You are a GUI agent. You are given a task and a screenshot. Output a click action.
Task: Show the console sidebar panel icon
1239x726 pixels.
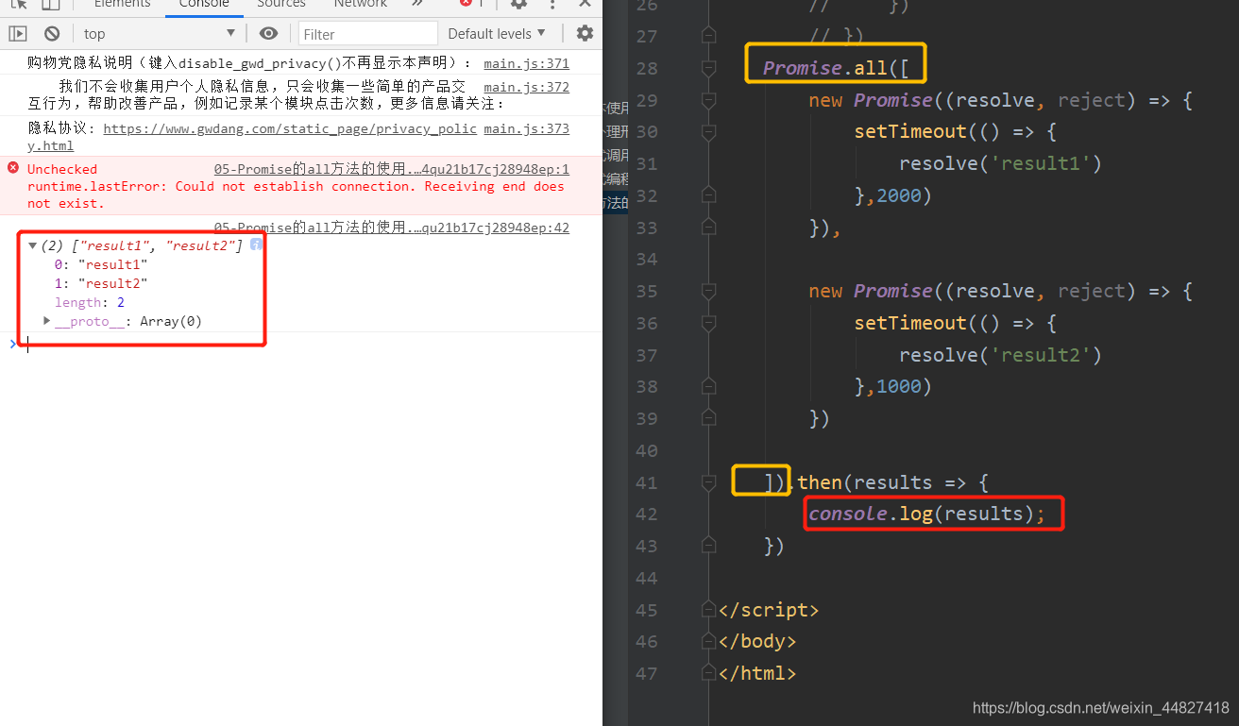coord(18,34)
